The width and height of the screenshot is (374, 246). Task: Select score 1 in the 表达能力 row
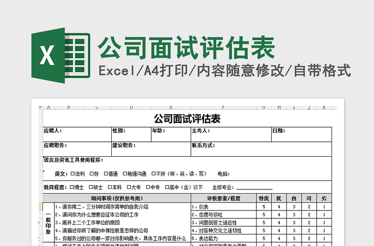click(x=324, y=239)
